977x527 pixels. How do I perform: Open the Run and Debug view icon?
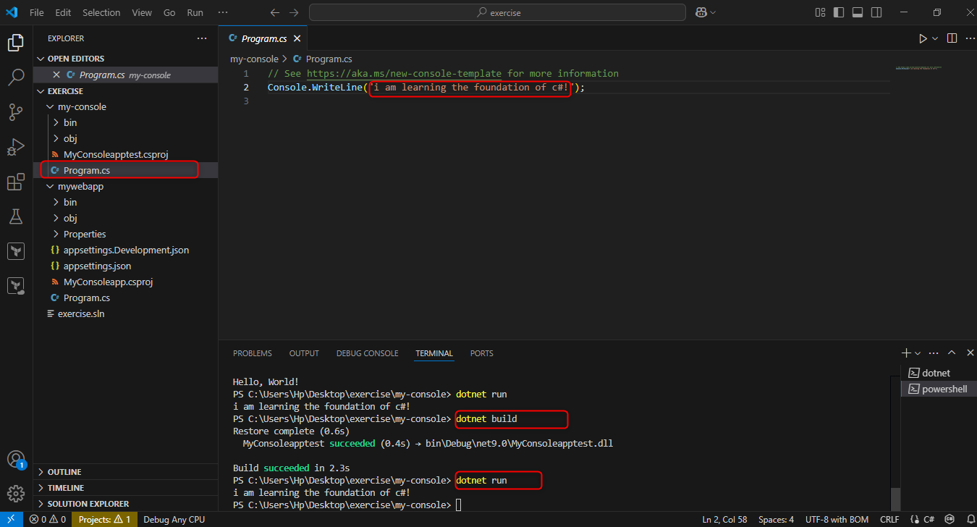coord(15,147)
